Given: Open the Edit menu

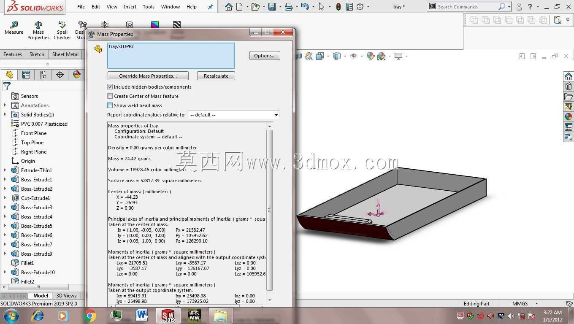Looking at the screenshot, I should coord(96,7).
